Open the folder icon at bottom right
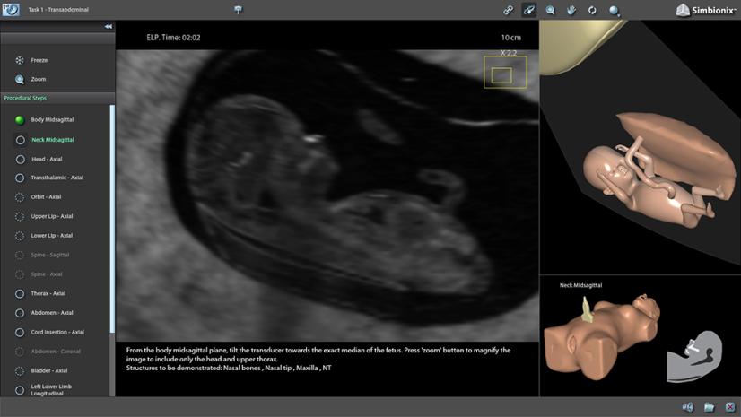 (709, 407)
